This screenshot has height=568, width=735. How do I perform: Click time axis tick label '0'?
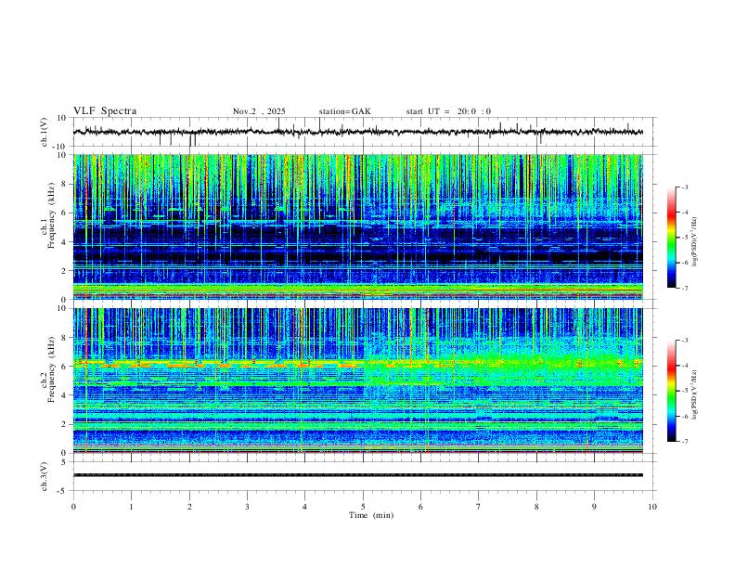[73, 507]
